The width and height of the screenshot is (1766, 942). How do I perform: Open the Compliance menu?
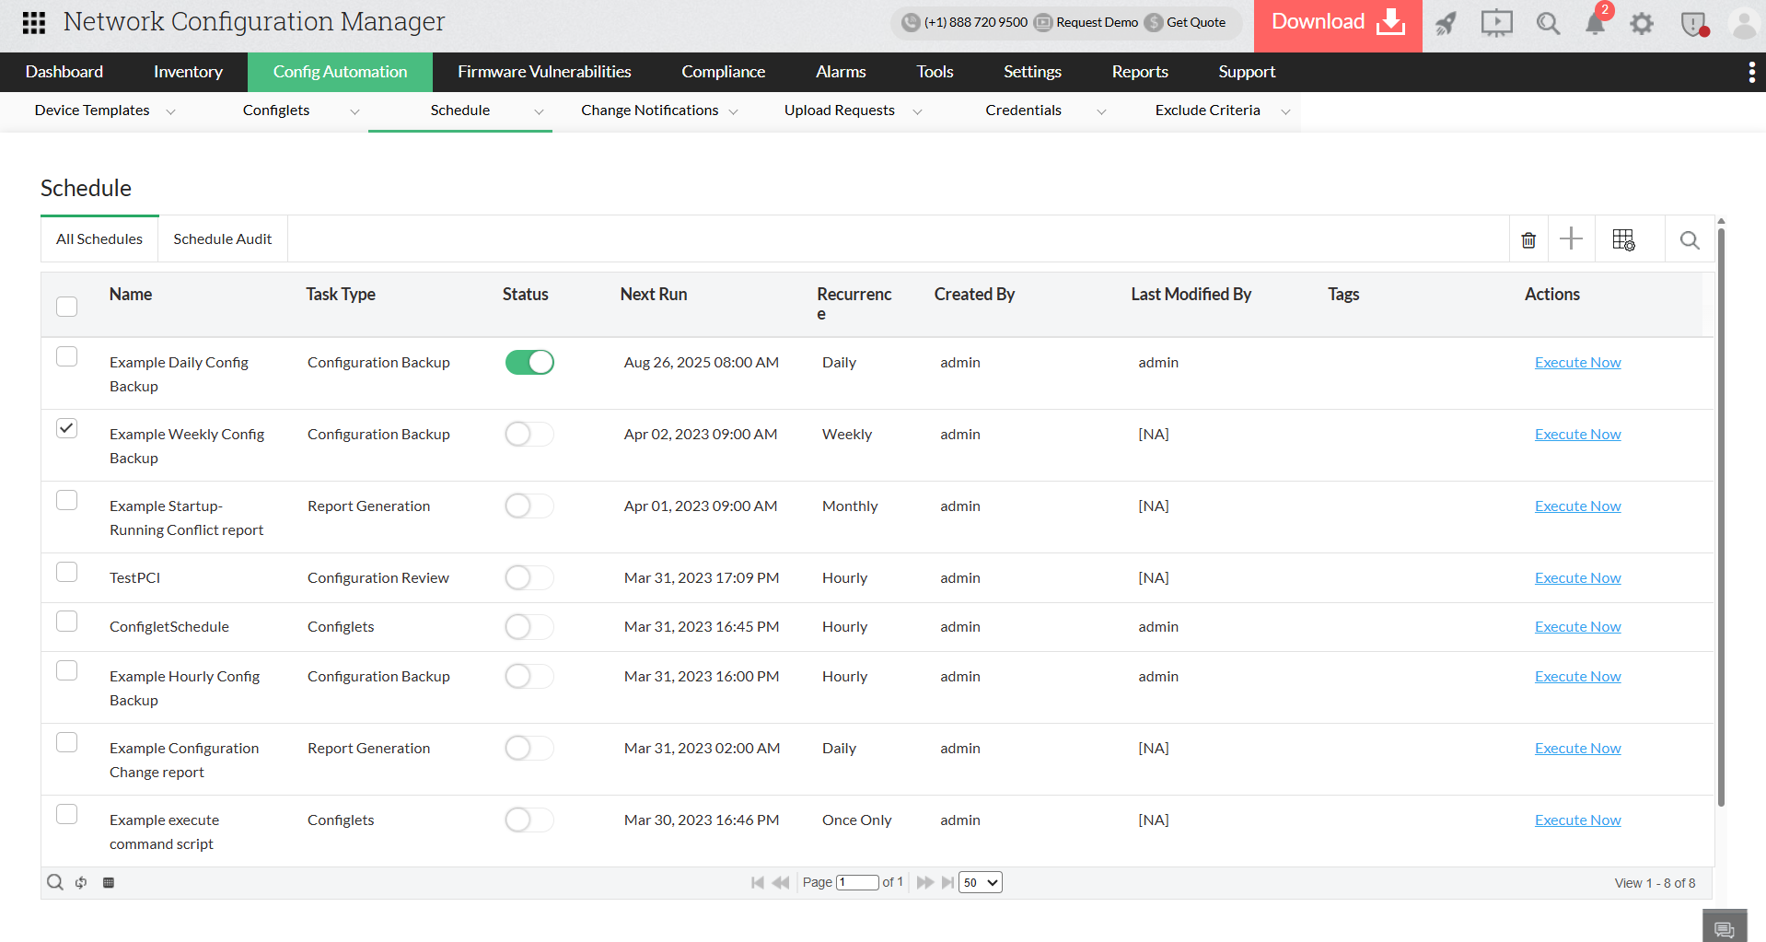pos(723,72)
